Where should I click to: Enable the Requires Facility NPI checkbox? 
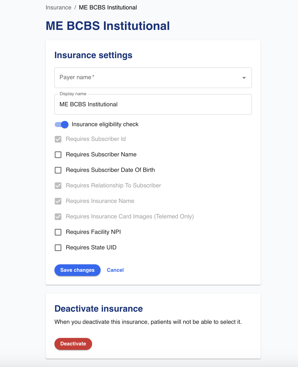click(x=58, y=232)
